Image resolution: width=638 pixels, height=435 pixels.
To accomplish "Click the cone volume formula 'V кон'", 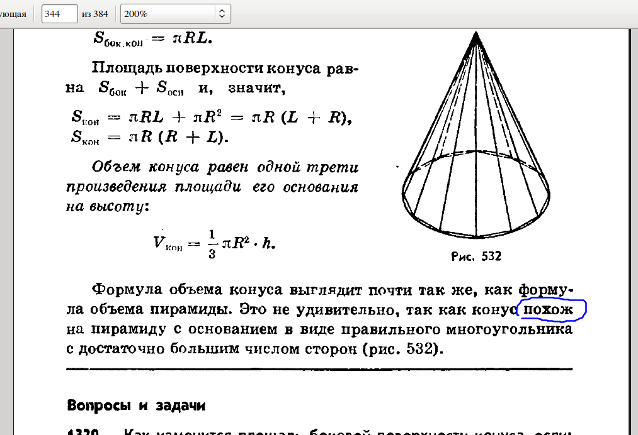I will click(x=214, y=244).
